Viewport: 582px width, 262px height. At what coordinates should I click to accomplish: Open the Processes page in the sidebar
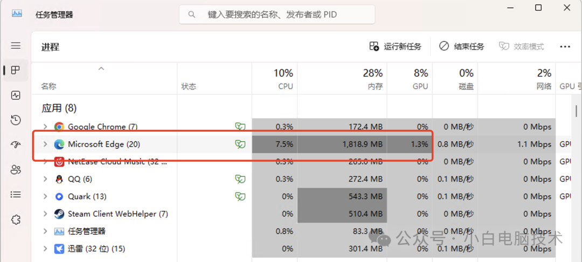pos(15,70)
